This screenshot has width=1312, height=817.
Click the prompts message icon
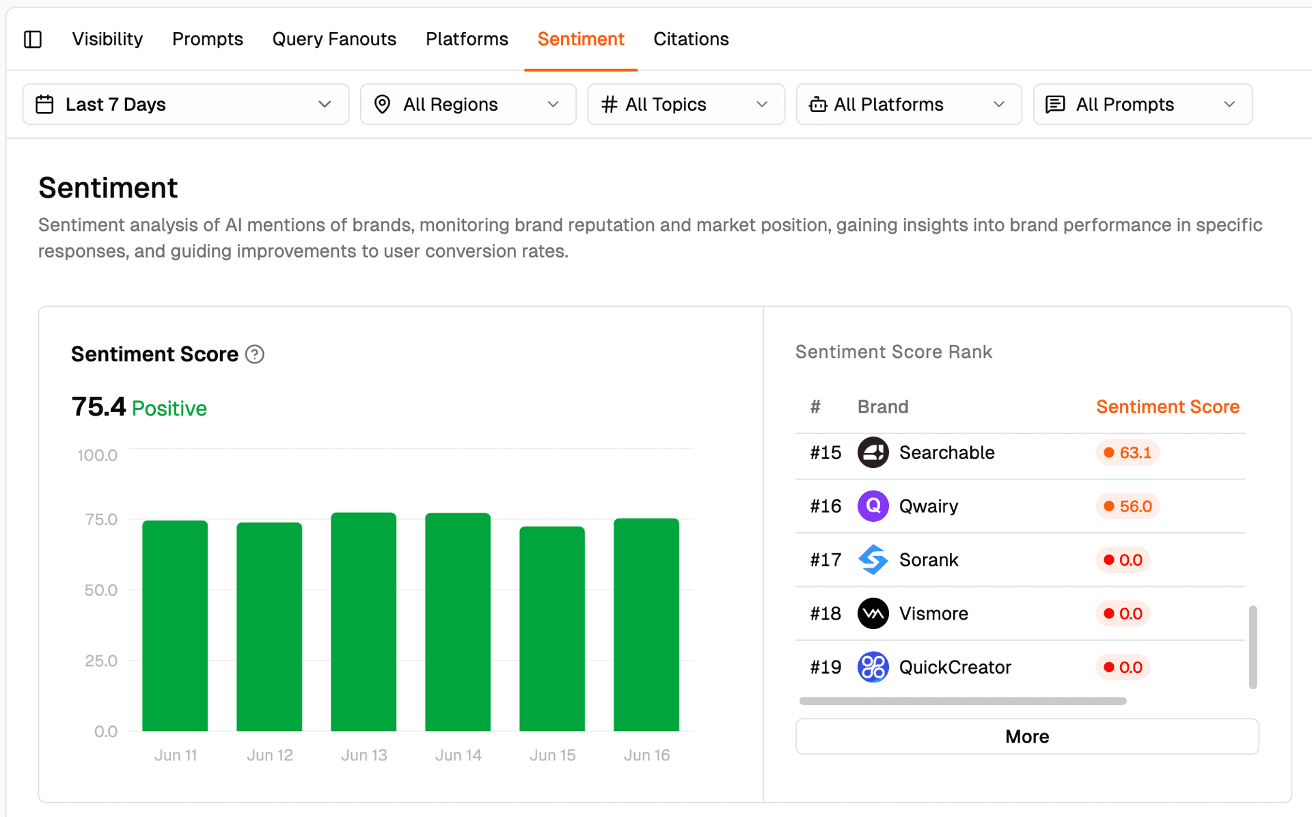pos(1055,105)
